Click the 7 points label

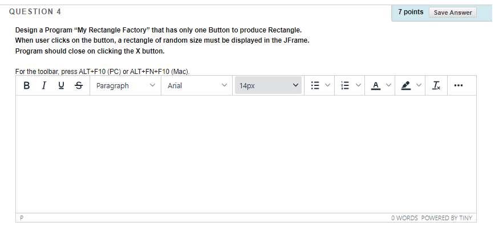point(411,12)
